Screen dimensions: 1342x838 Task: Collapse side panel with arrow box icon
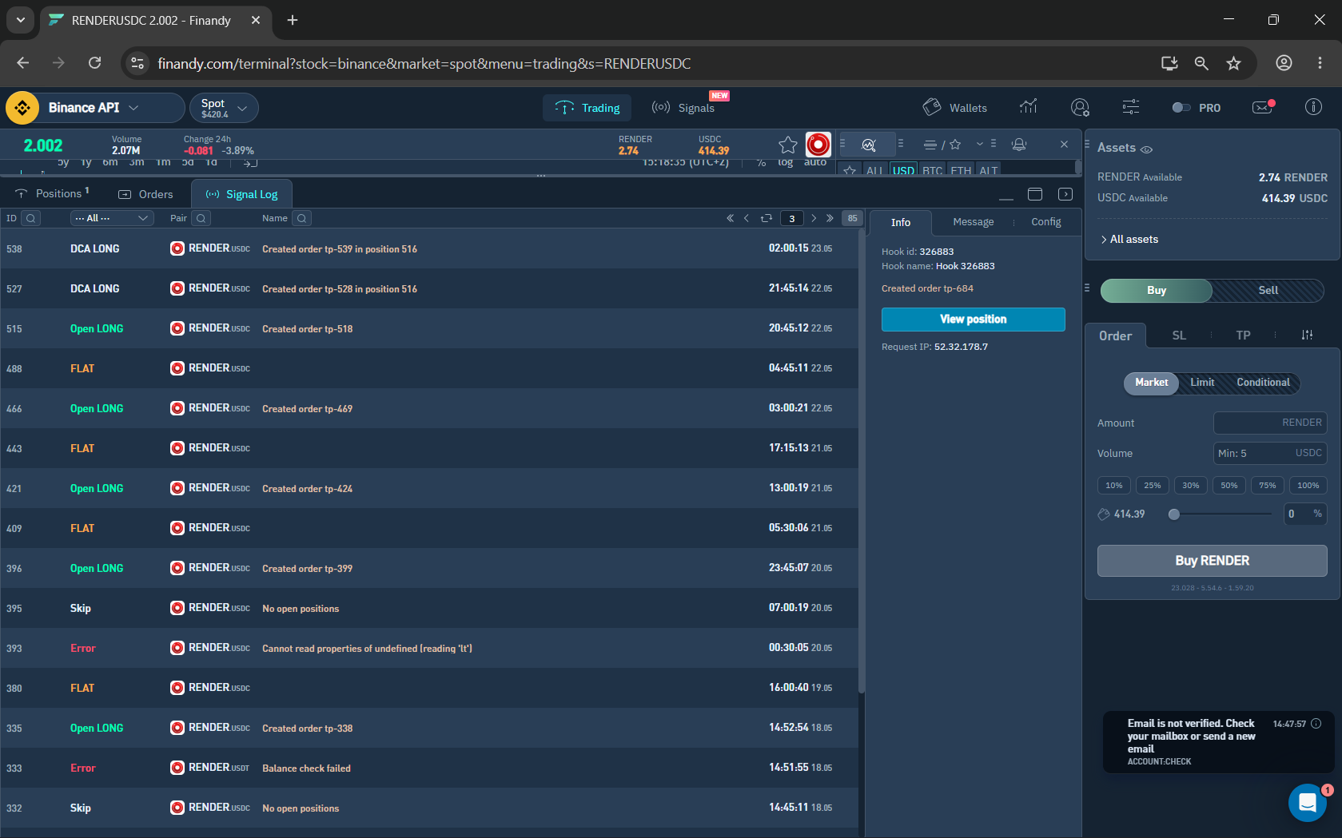[1065, 194]
